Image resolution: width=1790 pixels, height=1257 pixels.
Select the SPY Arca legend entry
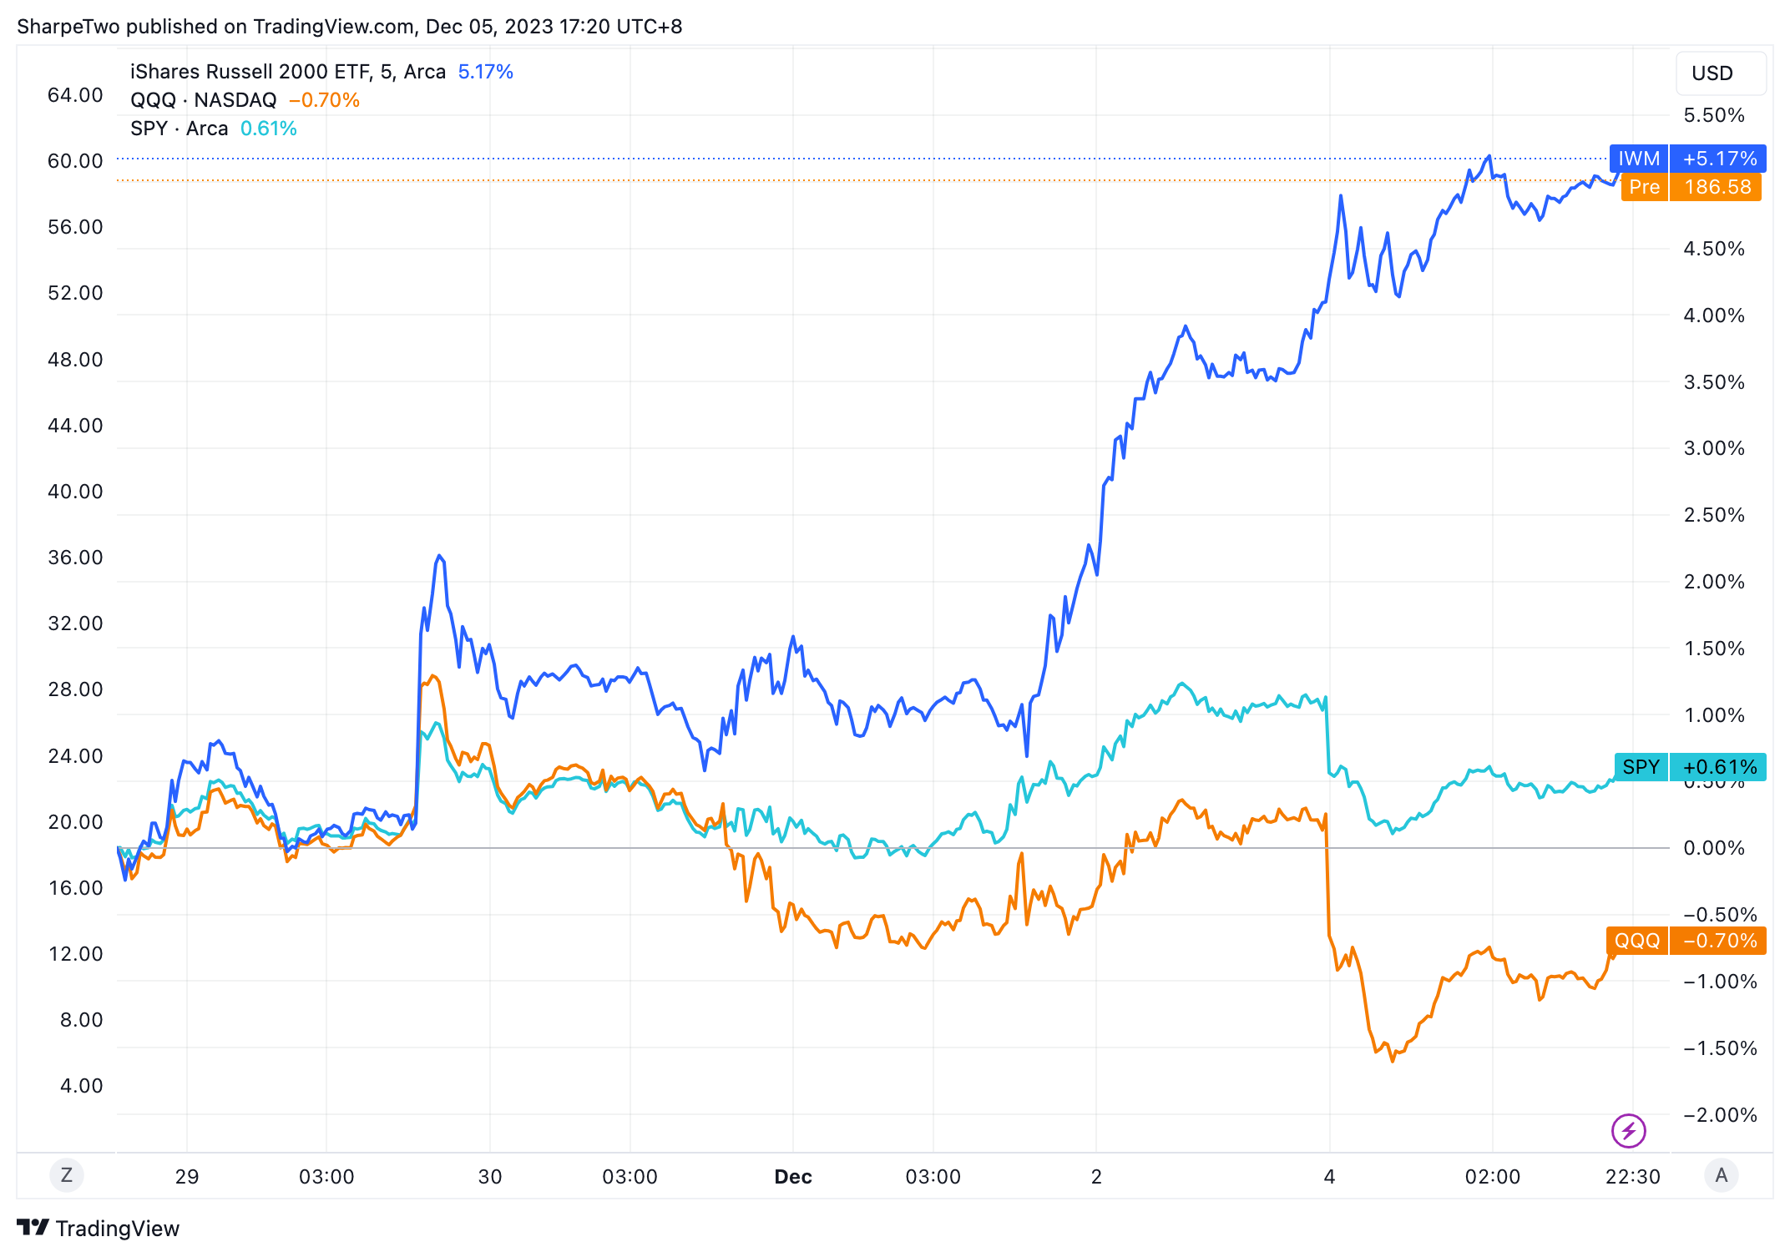point(180,129)
